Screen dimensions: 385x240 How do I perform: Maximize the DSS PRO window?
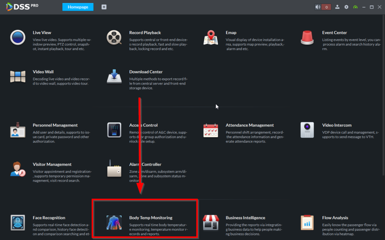372,7
